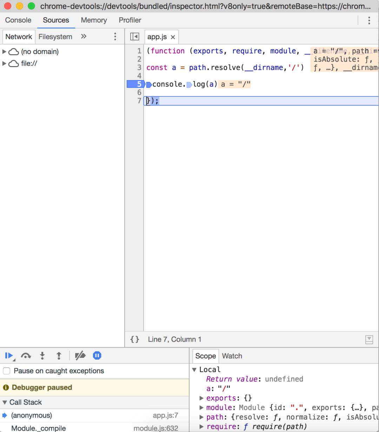Select the Module._compile call stack frame

click(95, 427)
